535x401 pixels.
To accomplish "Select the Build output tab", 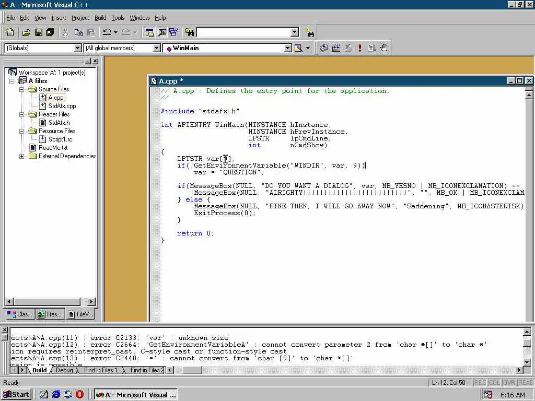I will coord(40,370).
